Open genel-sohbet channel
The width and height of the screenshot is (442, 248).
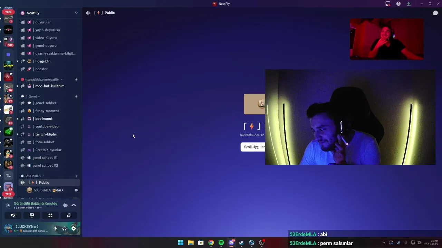click(x=49, y=103)
